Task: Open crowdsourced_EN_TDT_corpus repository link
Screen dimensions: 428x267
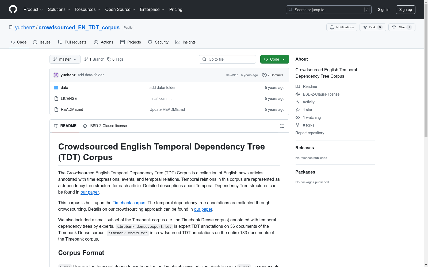Action: tap(79, 28)
